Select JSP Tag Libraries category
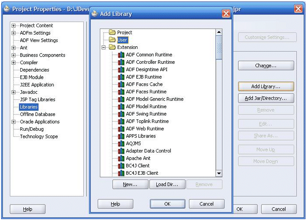Screen dimensions: 307x221 tap(37, 99)
